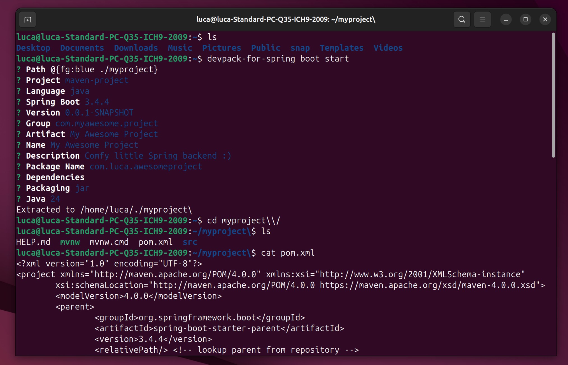The image size is (568, 365).
Task: Click the 'Desktop' directory name
Action: coord(33,48)
